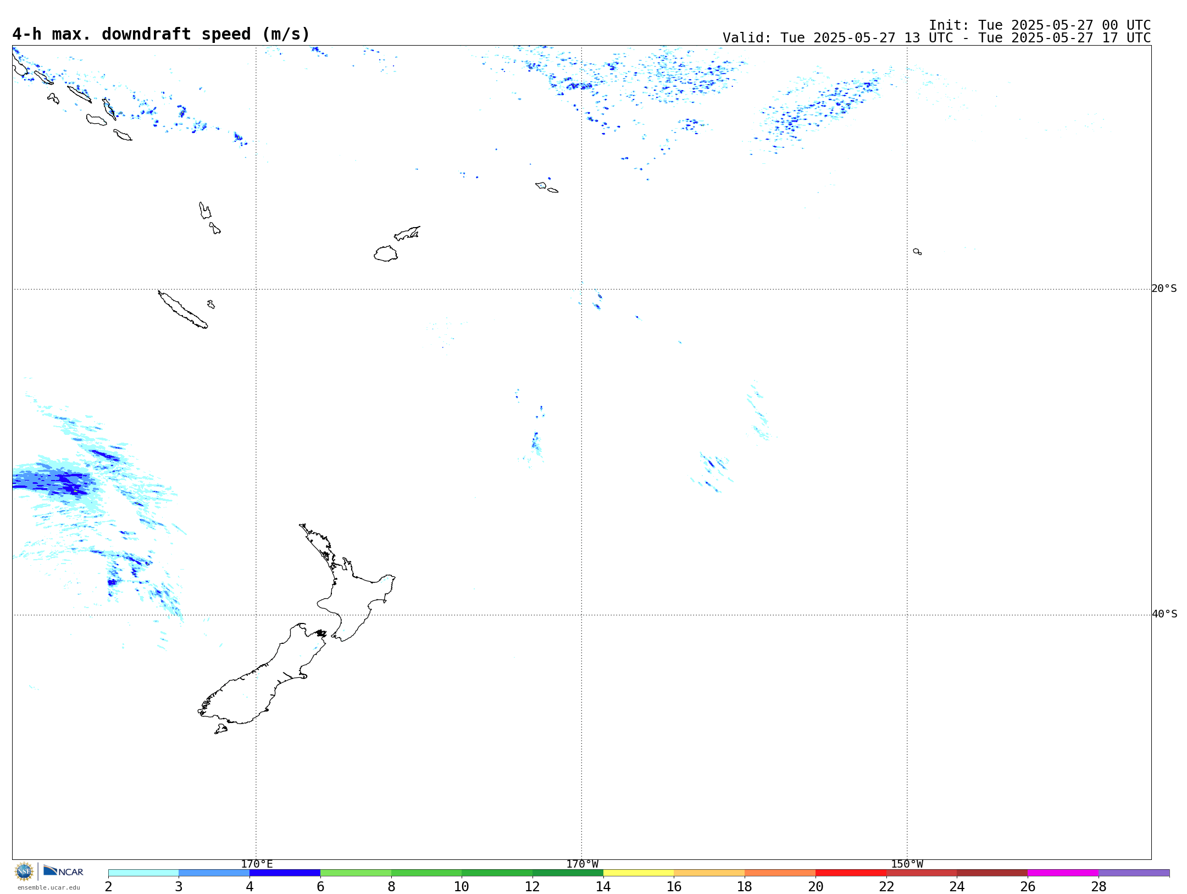Click the NCAR logo
The image size is (1187, 894).
click(x=63, y=871)
